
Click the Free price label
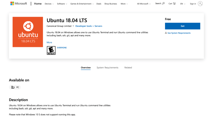[168, 19]
